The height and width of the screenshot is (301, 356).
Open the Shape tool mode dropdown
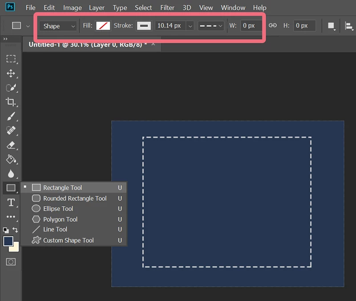[x=58, y=26]
